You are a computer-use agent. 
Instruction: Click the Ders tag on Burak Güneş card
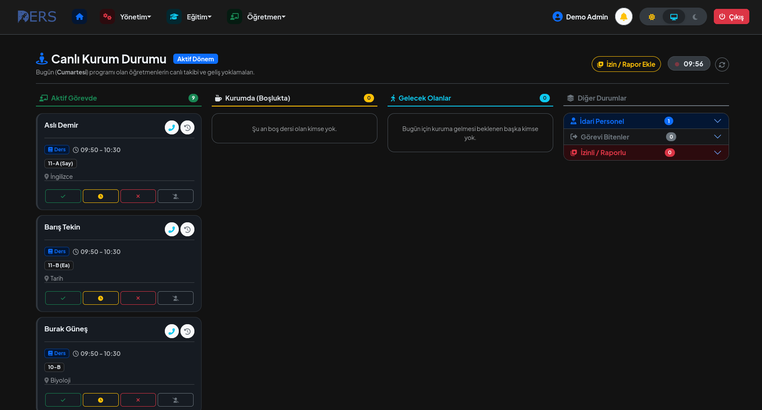(x=57, y=353)
